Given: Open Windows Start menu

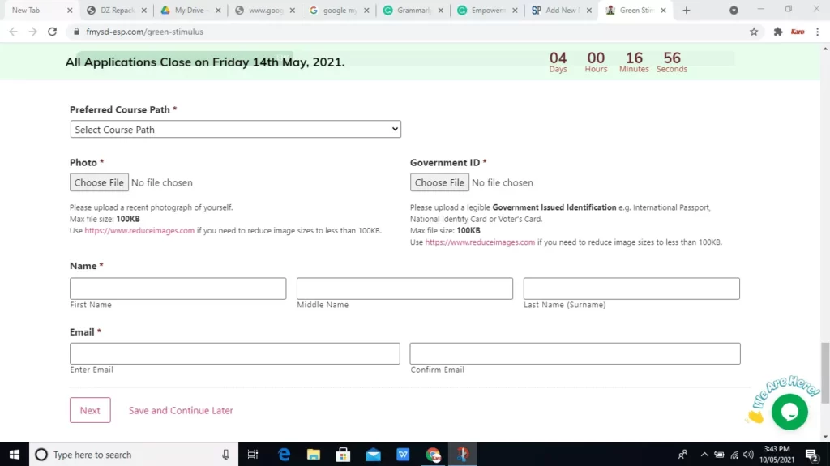Looking at the screenshot, I should point(15,455).
